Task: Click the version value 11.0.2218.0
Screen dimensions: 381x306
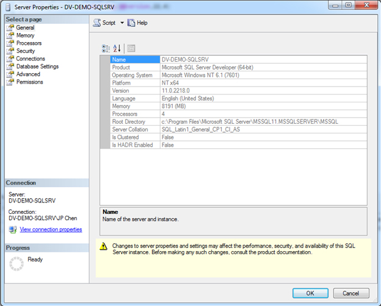Action: point(176,91)
